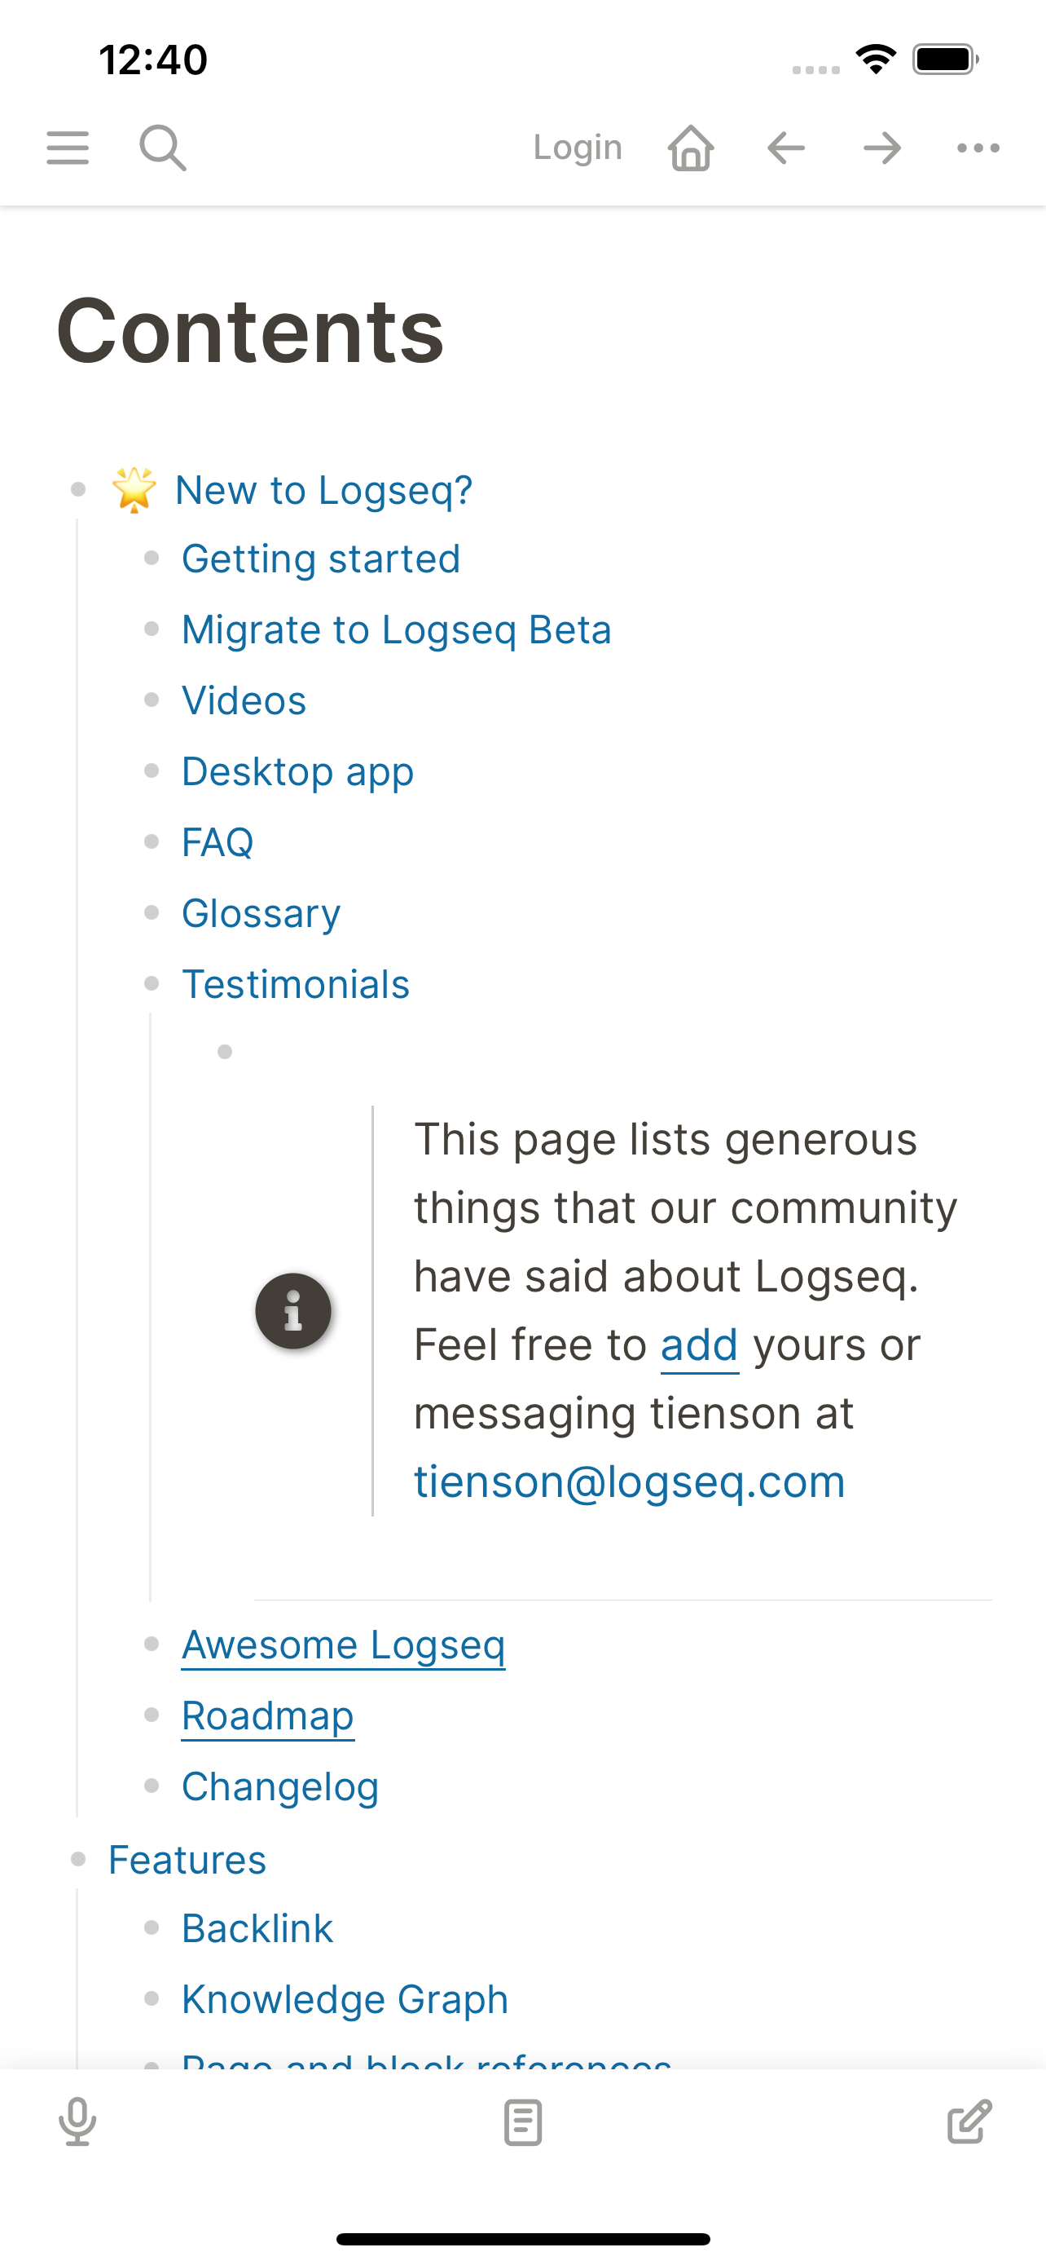Image resolution: width=1046 pixels, height=2265 pixels.
Task: Open the hamburger menu
Action: point(67,148)
